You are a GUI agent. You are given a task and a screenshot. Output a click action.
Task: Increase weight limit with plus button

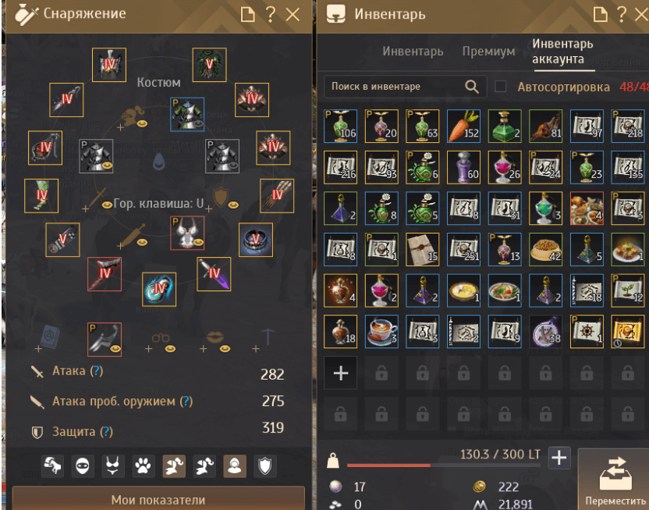[x=559, y=458]
